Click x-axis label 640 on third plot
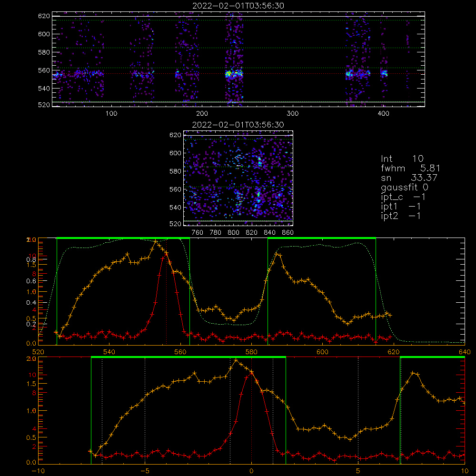476x476 pixels. coord(465,352)
